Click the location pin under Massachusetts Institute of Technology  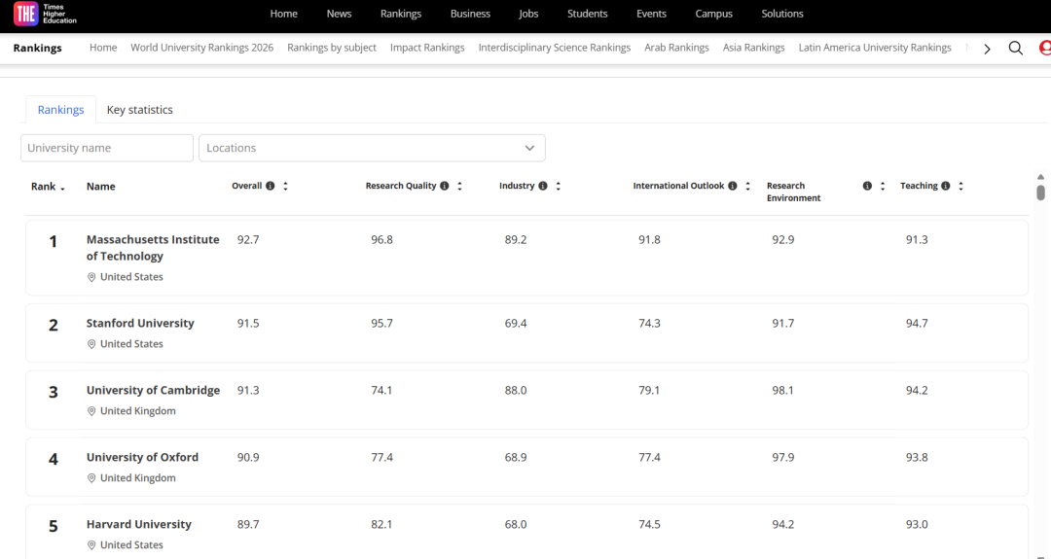tap(91, 277)
